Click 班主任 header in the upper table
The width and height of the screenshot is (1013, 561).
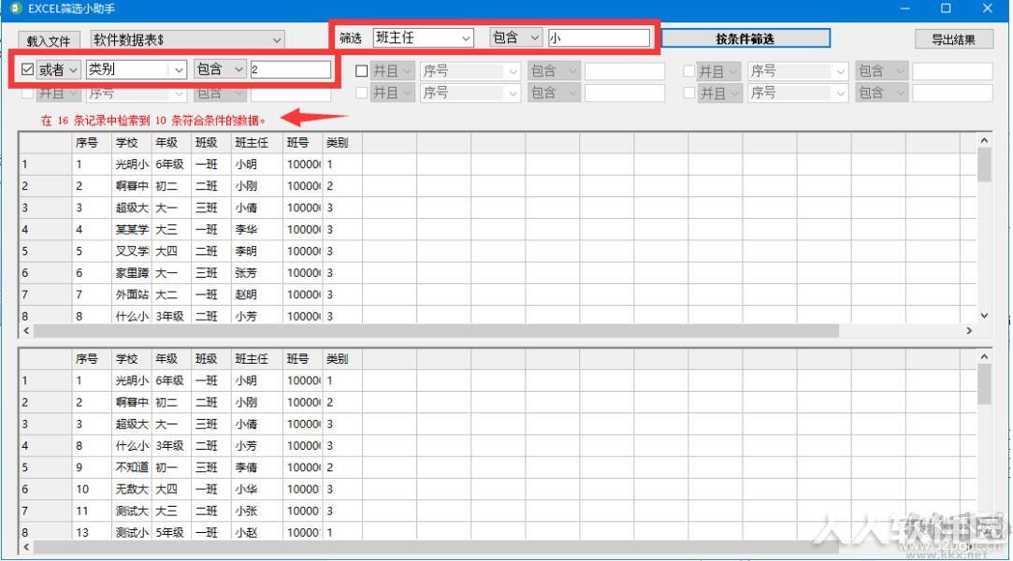[x=256, y=143]
